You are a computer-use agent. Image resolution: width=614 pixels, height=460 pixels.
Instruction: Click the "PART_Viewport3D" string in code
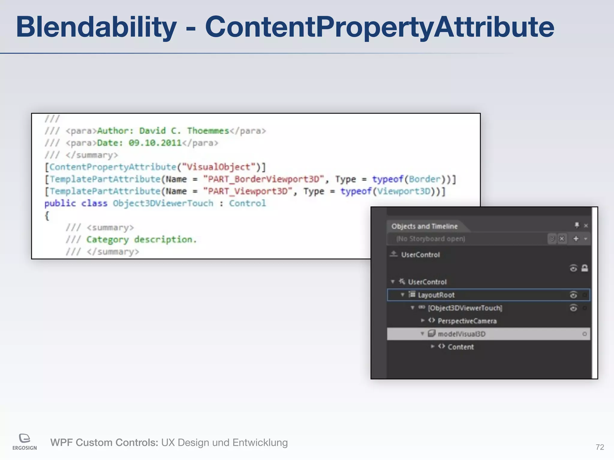click(x=248, y=191)
